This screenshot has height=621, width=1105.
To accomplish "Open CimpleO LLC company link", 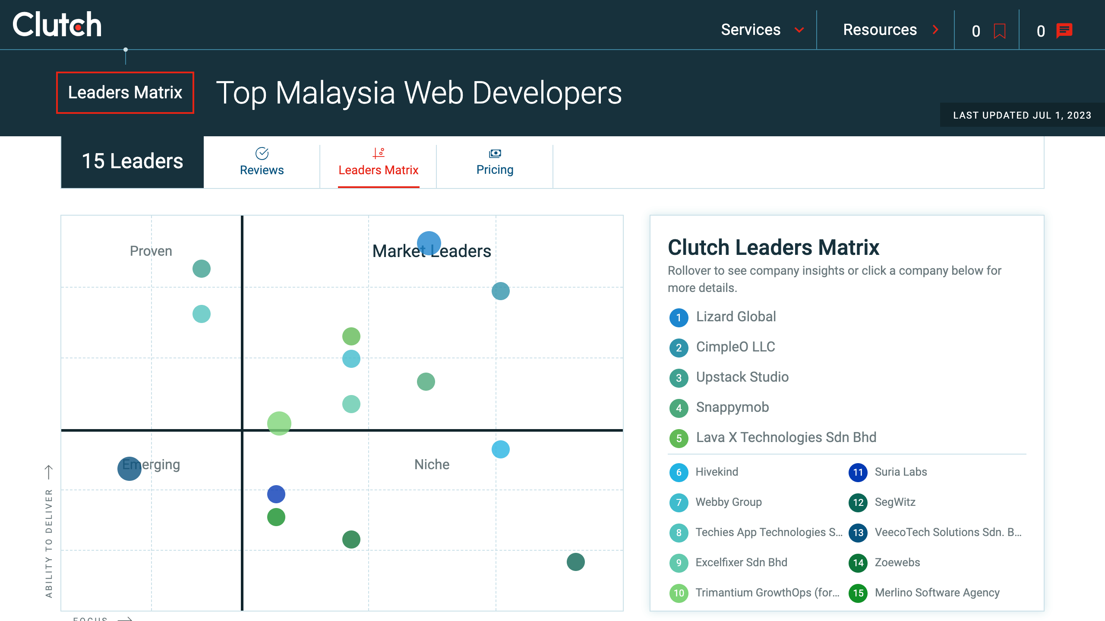I will [736, 347].
